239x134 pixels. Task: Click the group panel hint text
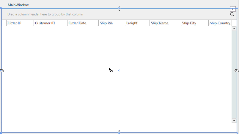click(45, 14)
